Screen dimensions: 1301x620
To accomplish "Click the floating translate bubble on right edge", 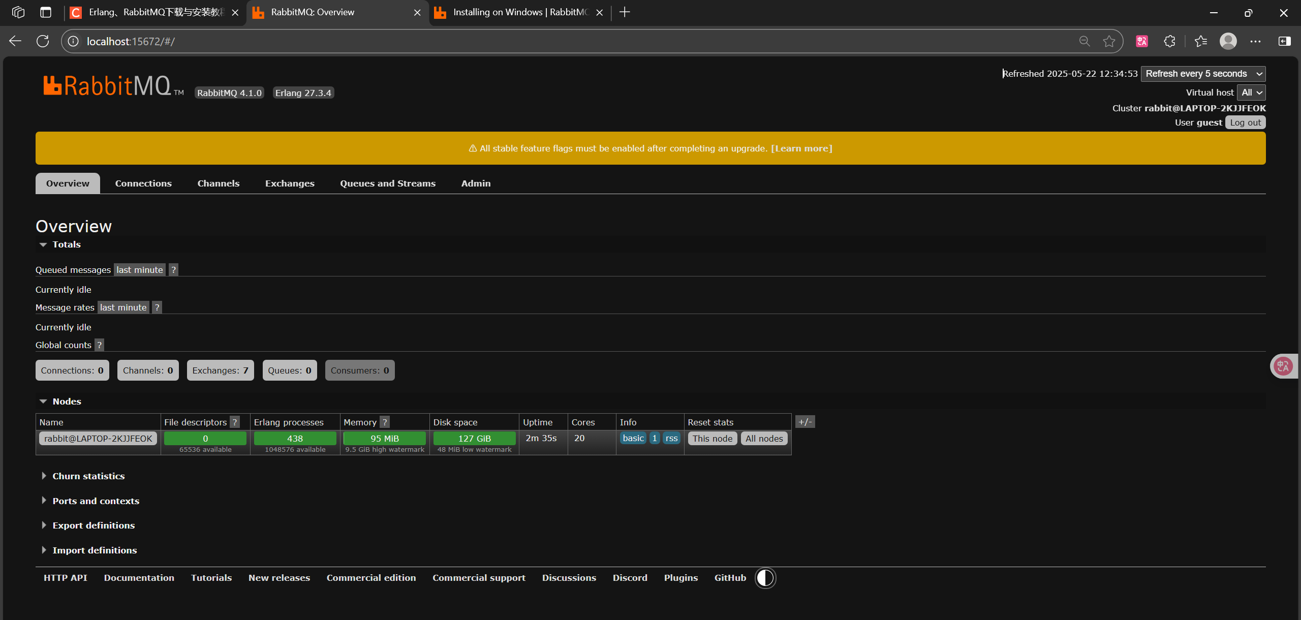I will coord(1283,366).
